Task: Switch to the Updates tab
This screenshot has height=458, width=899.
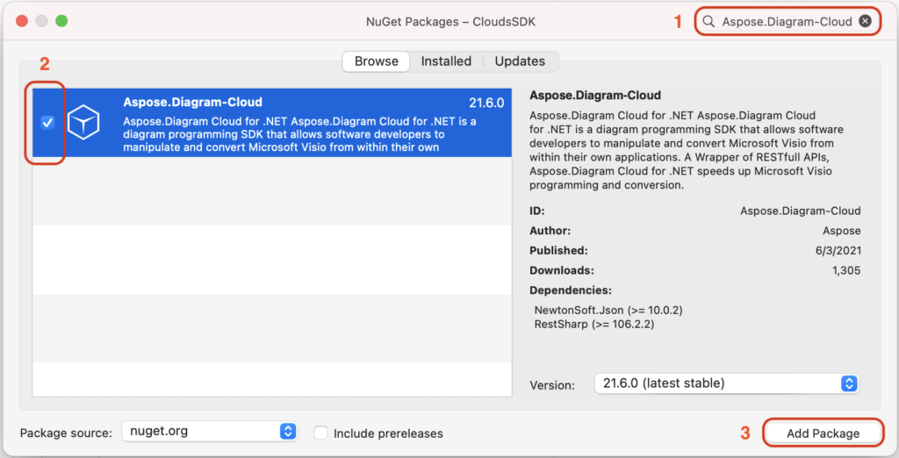Action: click(520, 61)
